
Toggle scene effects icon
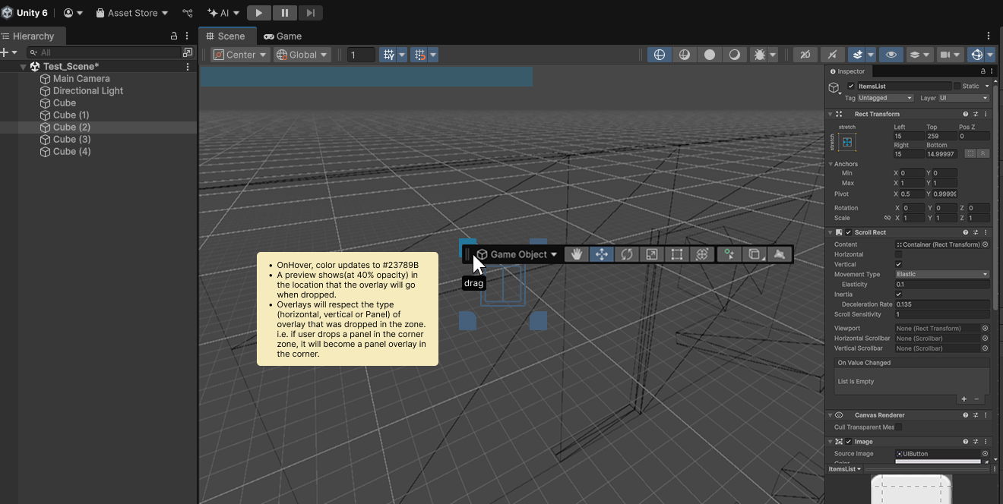[857, 55]
